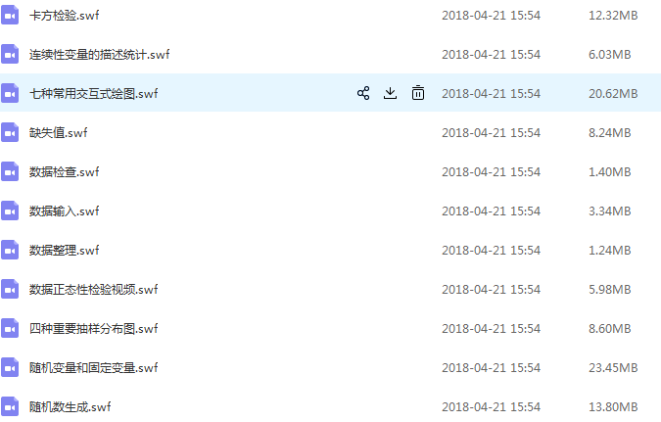Delete the 七种常用交互式绘图.swf file via trash icon
The width and height of the screenshot is (661, 422).
[x=418, y=93]
